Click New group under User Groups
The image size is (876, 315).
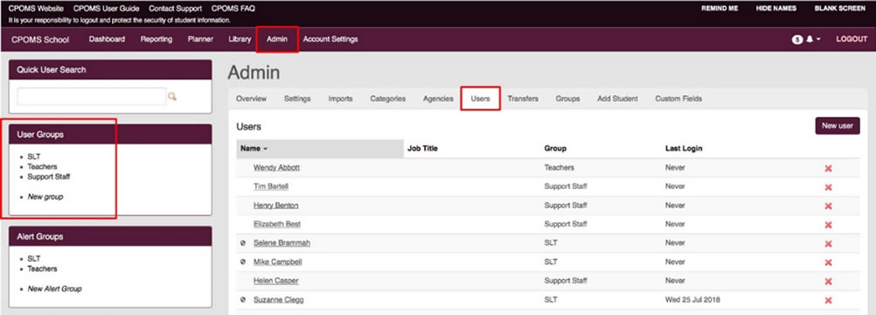click(x=45, y=197)
